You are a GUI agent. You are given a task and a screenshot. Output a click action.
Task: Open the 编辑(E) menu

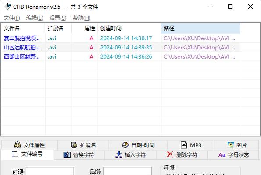(x=35, y=18)
